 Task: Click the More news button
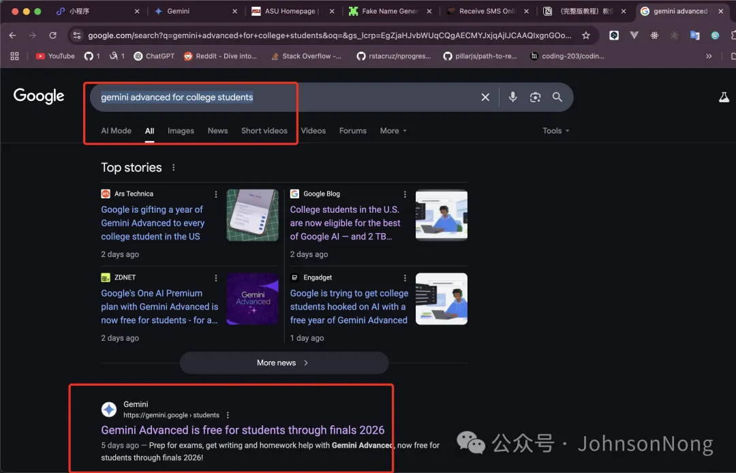point(284,363)
